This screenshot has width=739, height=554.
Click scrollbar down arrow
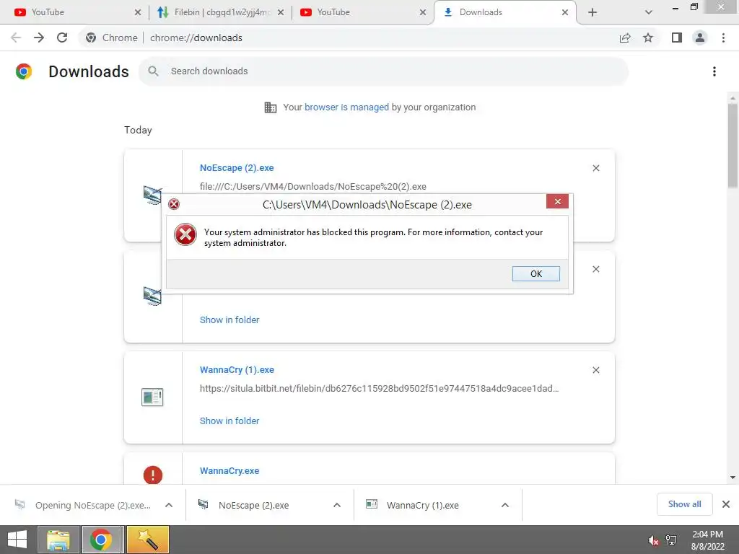pos(733,478)
